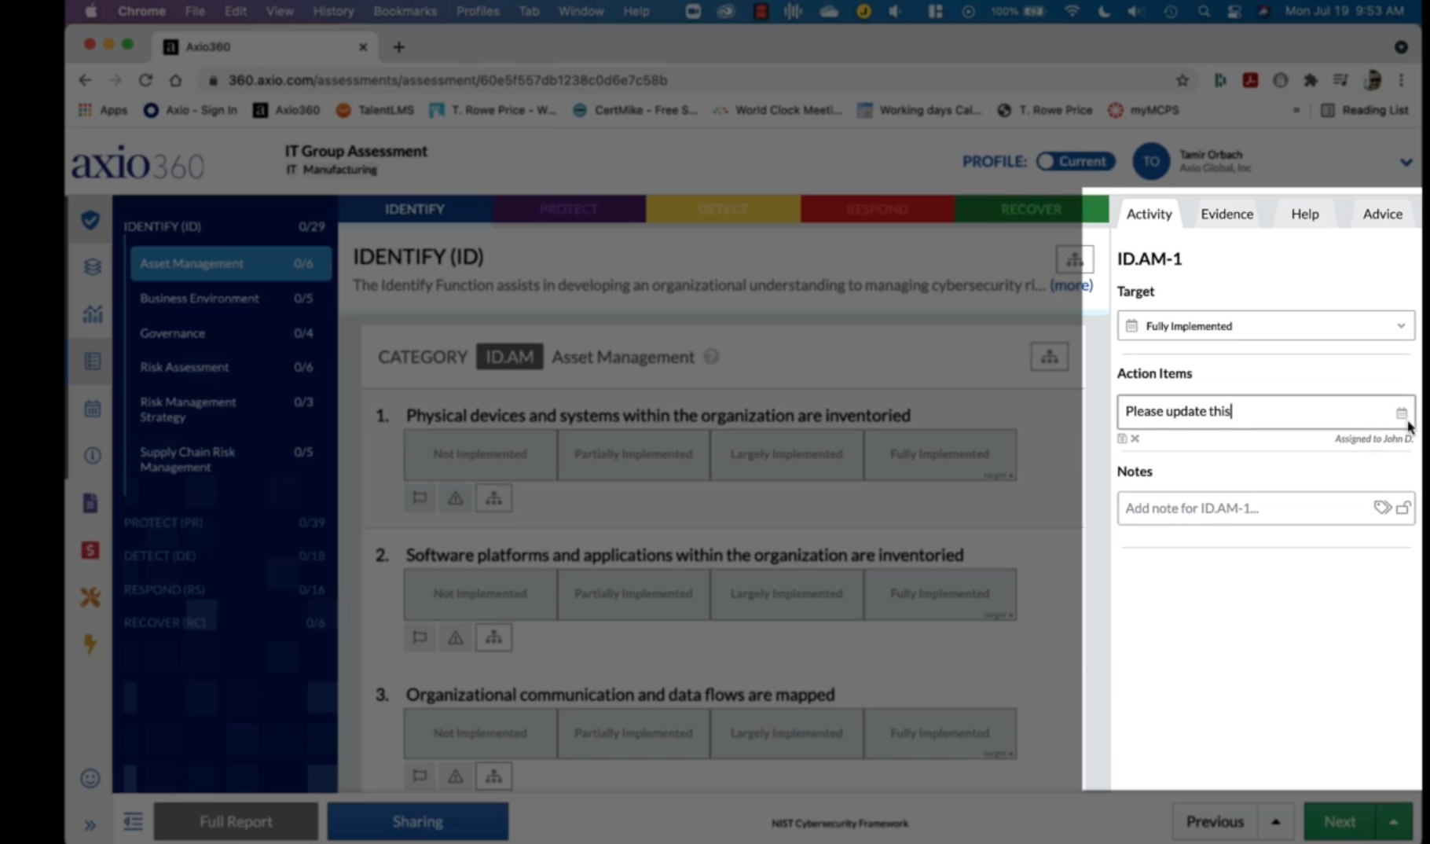Select Not Implemented for question 1
This screenshot has height=844, width=1430.
click(x=479, y=454)
